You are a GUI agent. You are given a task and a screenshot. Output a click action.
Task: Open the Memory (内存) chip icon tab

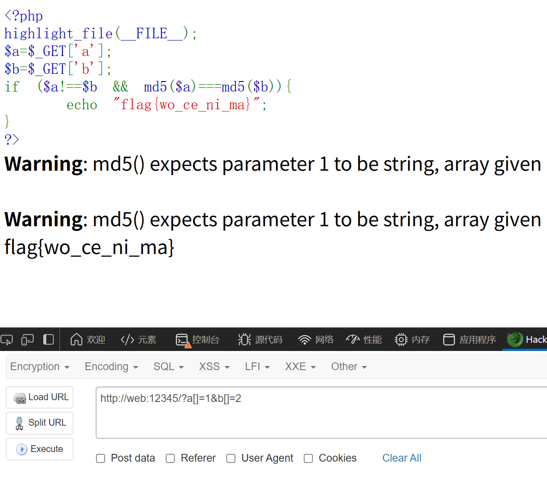(x=412, y=340)
